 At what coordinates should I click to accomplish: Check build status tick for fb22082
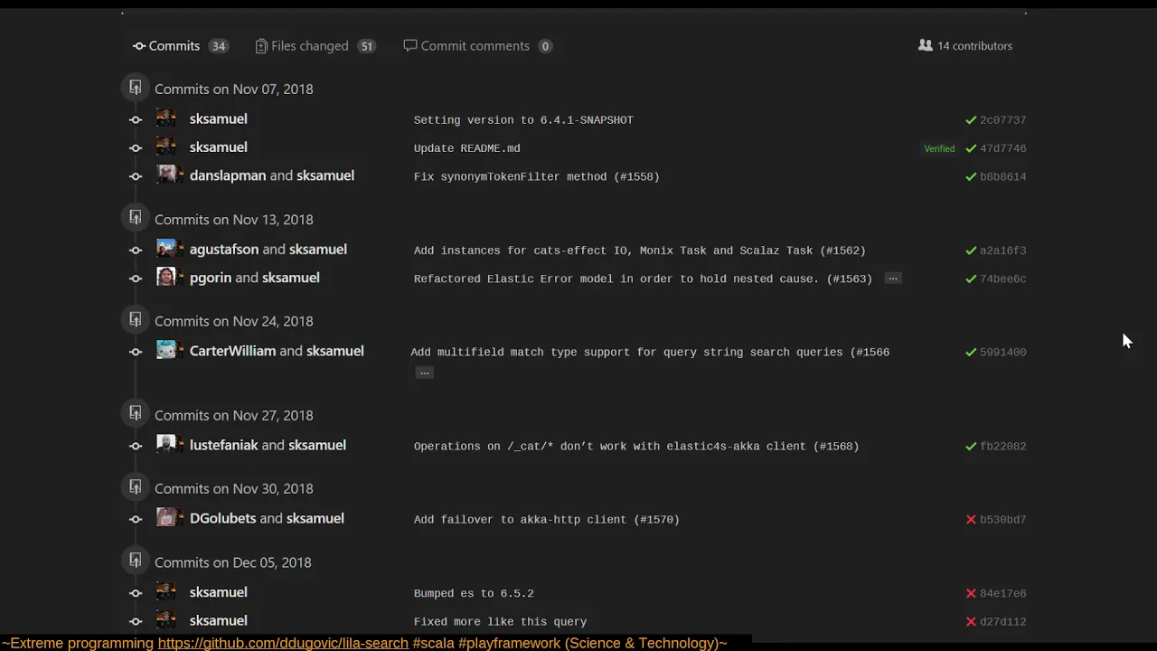971,447
